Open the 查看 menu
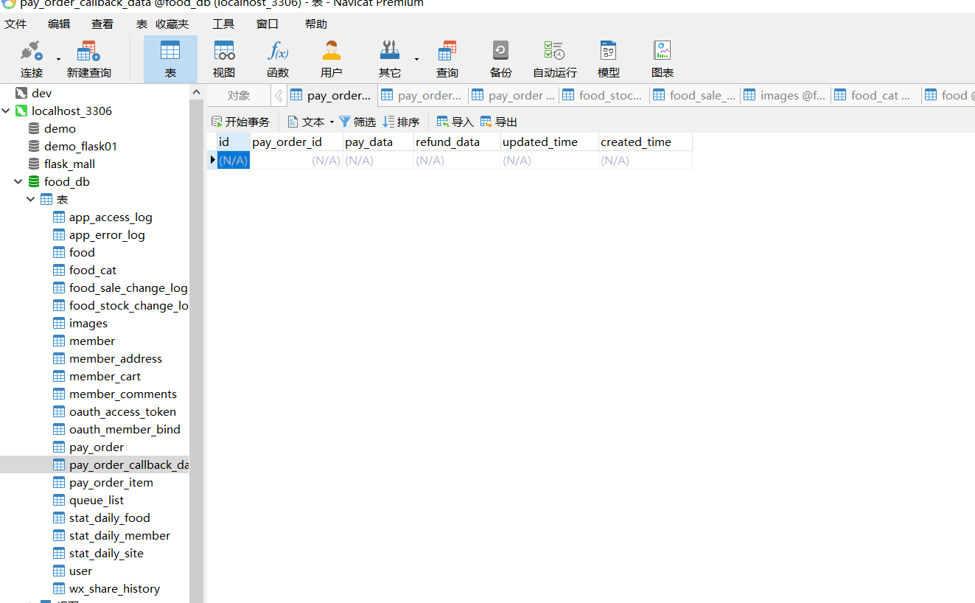The image size is (975, 603). click(x=102, y=24)
